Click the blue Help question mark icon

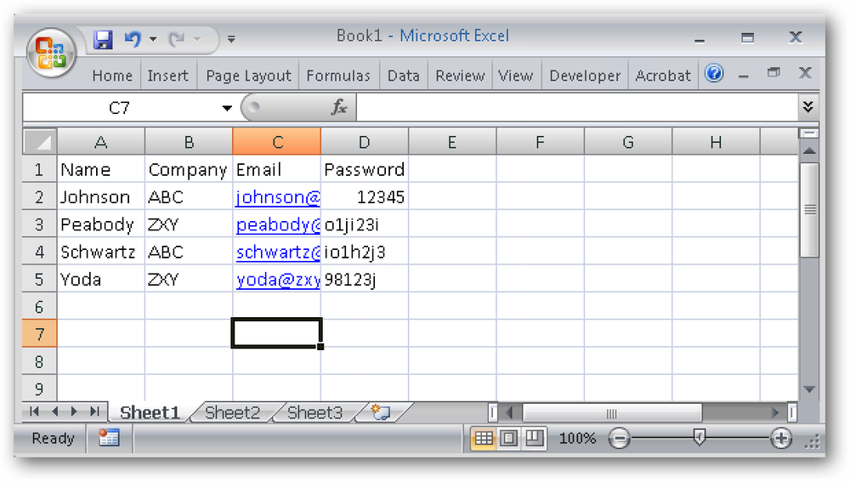click(714, 73)
